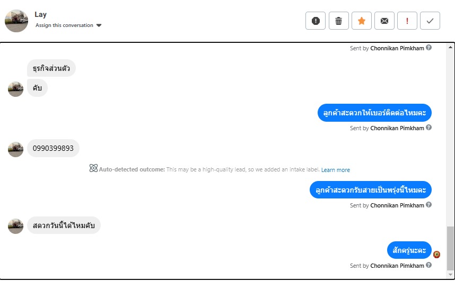This screenshot has width=455, height=281.
Task: Select the phone number 0990399893 message
Action: tap(53, 149)
